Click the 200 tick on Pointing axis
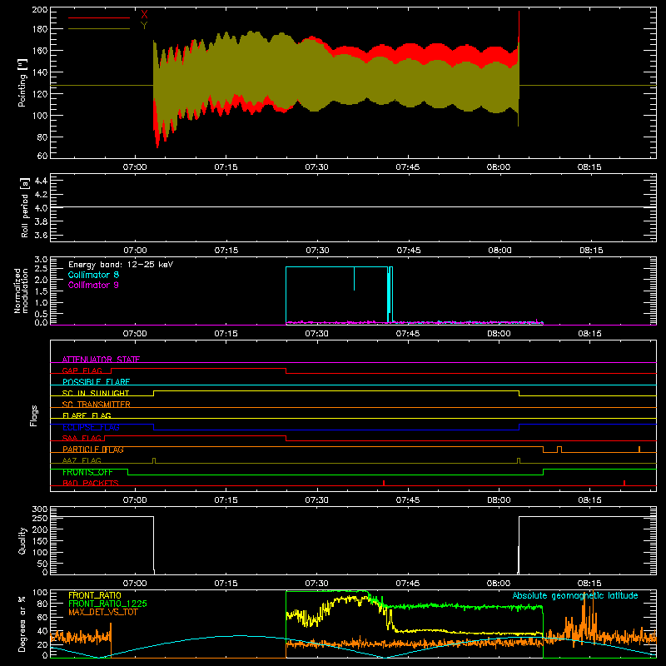666x666 pixels. 39,10
